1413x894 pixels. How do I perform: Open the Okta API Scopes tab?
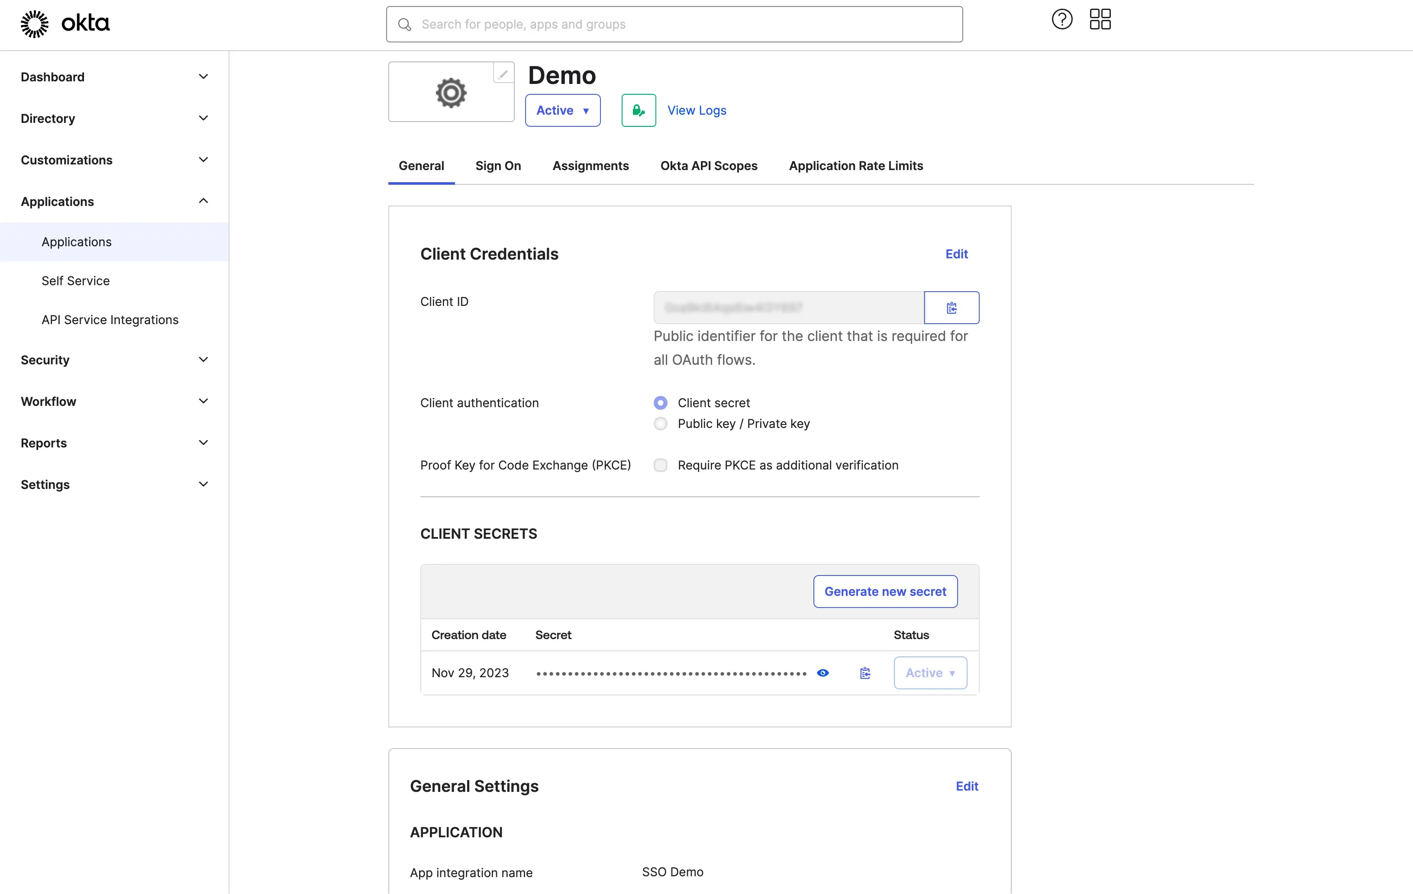coord(709,166)
